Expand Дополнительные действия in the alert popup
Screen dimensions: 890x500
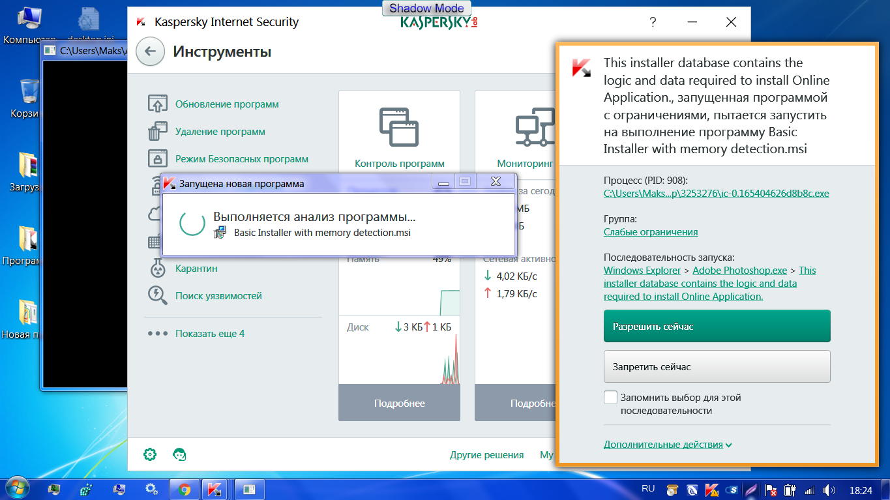click(668, 445)
